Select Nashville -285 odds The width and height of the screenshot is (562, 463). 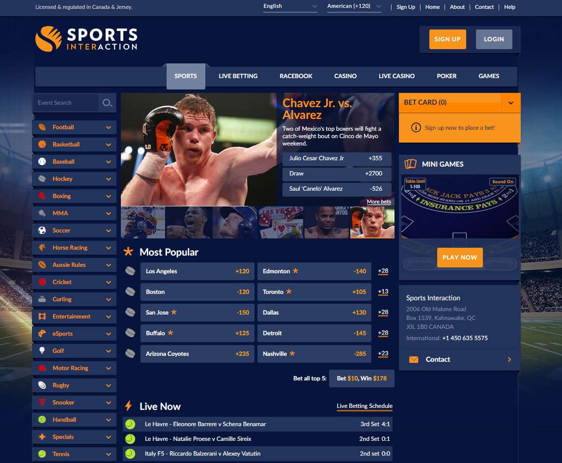314,354
